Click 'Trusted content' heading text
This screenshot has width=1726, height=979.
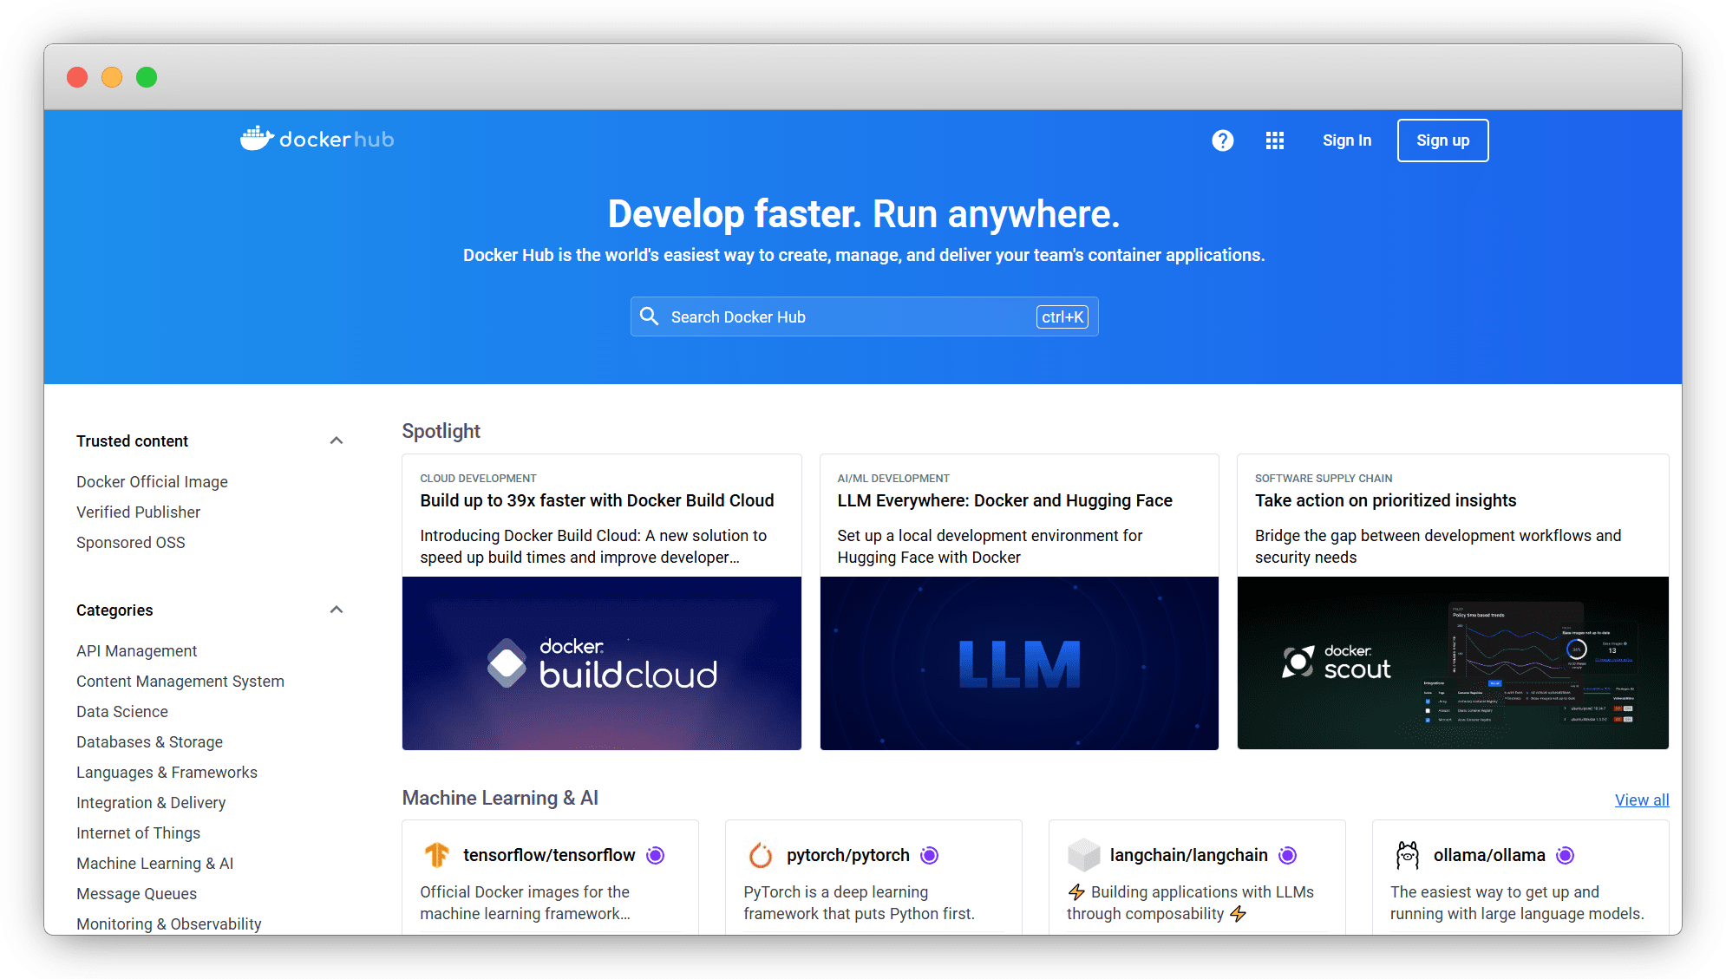tap(132, 441)
